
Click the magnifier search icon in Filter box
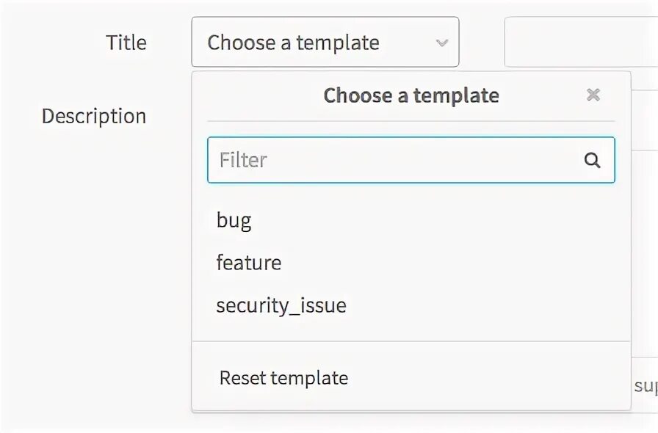coord(592,160)
